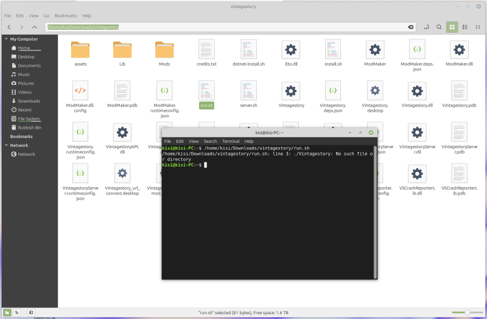The width and height of the screenshot is (487, 319).
Task: Collapse My Computer sidebar section
Action: [6, 39]
